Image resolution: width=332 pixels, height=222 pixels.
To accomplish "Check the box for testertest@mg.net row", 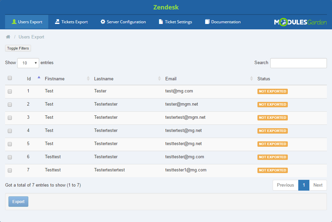I will (x=10, y=131).
